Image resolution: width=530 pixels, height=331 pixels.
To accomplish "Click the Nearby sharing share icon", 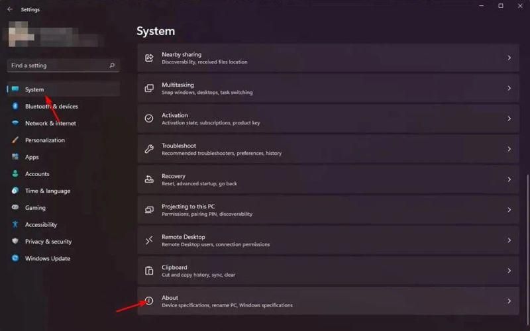I will tap(149, 58).
